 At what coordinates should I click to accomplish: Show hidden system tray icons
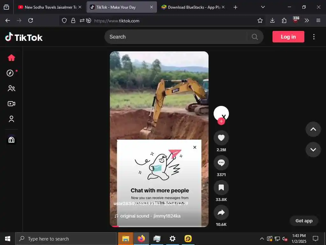262,239
